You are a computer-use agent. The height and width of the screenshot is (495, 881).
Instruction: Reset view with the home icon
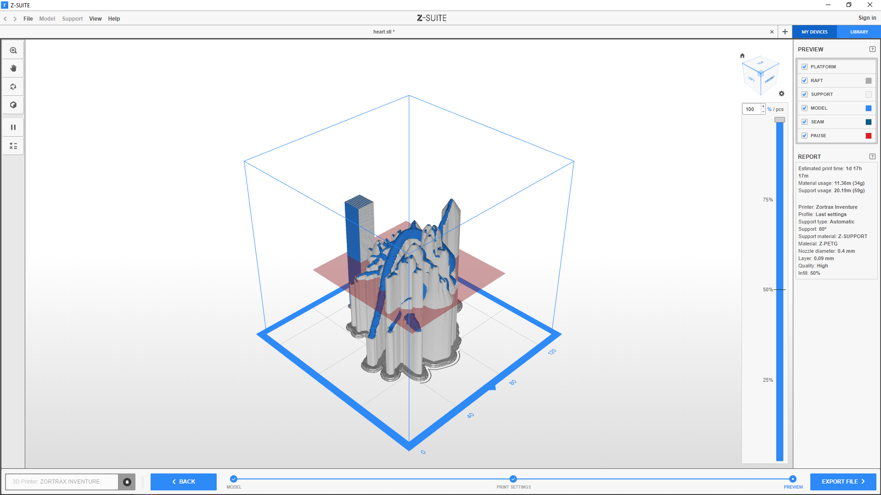coord(742,56)
